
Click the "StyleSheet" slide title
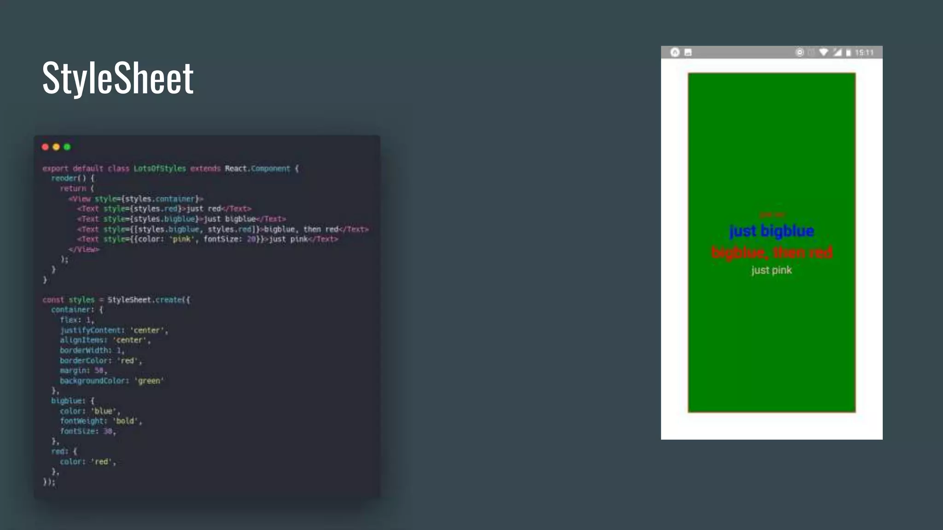pos(118,78)
